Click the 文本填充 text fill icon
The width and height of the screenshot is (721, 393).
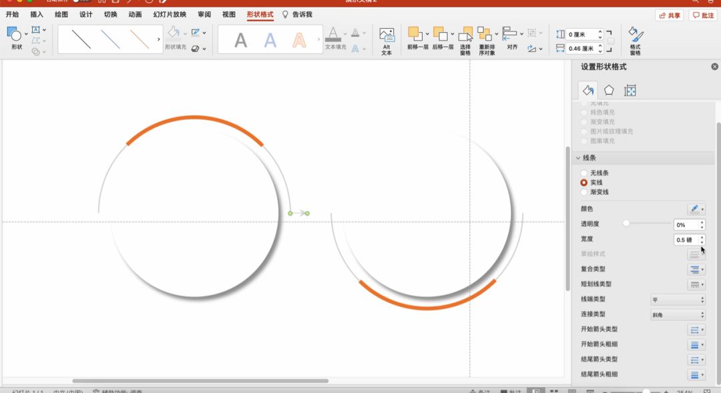(333, 34)
